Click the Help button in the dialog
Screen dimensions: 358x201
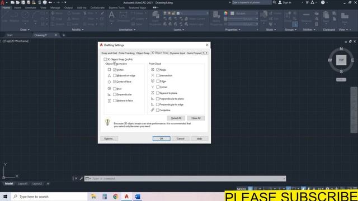coord(199,138)
